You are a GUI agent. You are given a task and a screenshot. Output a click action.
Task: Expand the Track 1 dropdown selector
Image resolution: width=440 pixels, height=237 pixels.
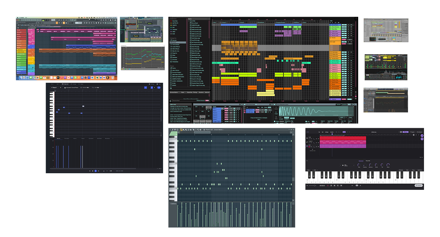coord(54,88)
